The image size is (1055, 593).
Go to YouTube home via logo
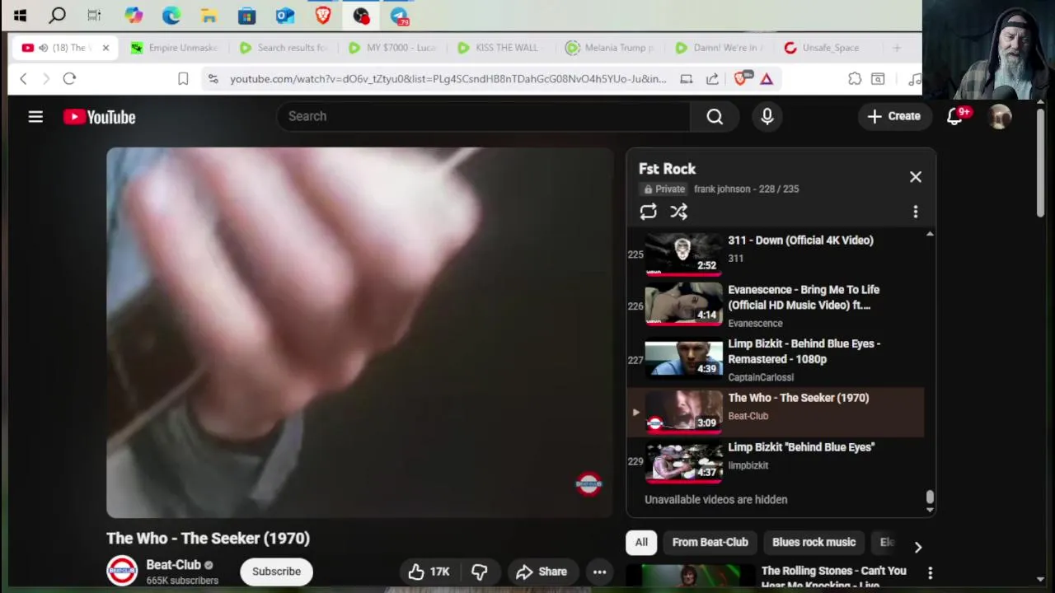pos(99,117)
